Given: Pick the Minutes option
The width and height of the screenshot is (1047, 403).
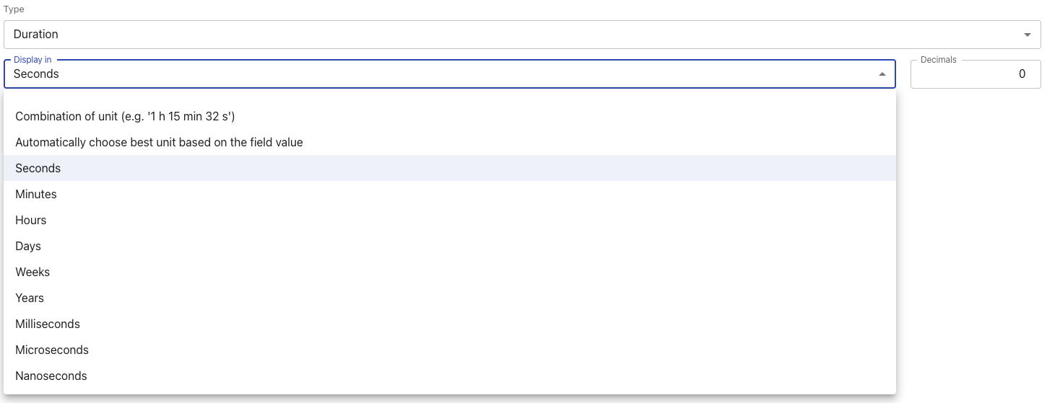Looking at the screenshot, I should click(x=36, y=194).
